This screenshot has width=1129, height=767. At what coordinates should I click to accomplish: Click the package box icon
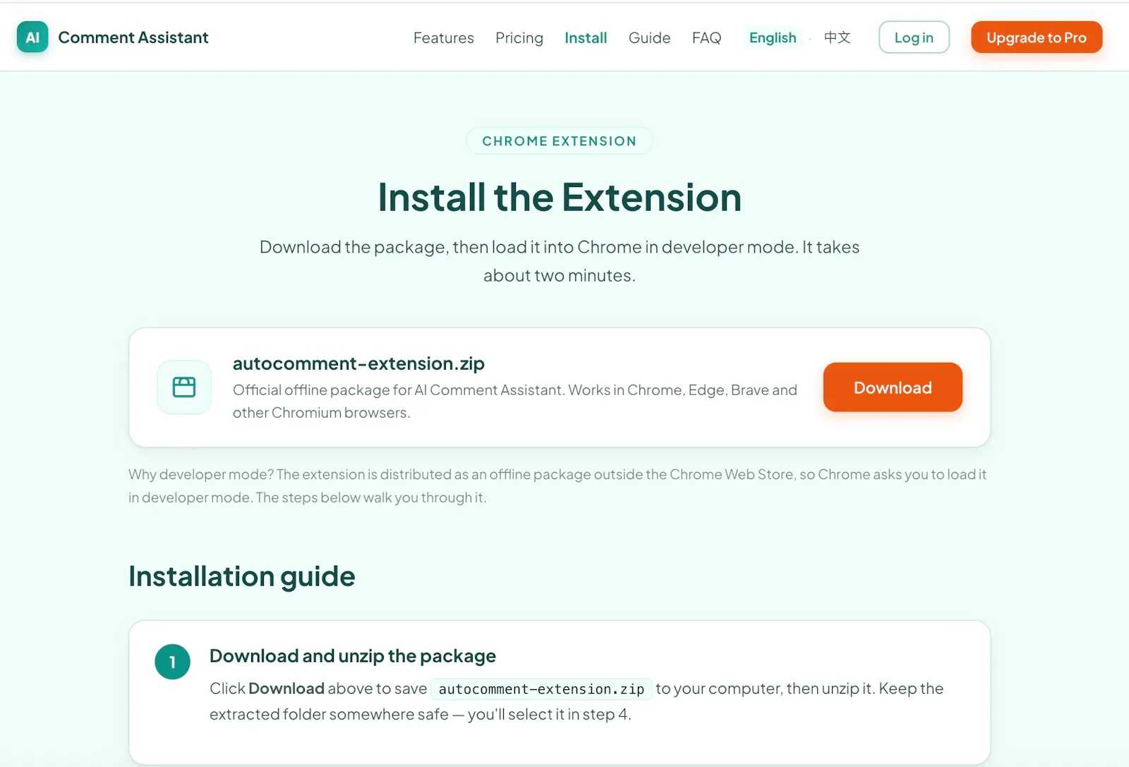click(184, 387)
